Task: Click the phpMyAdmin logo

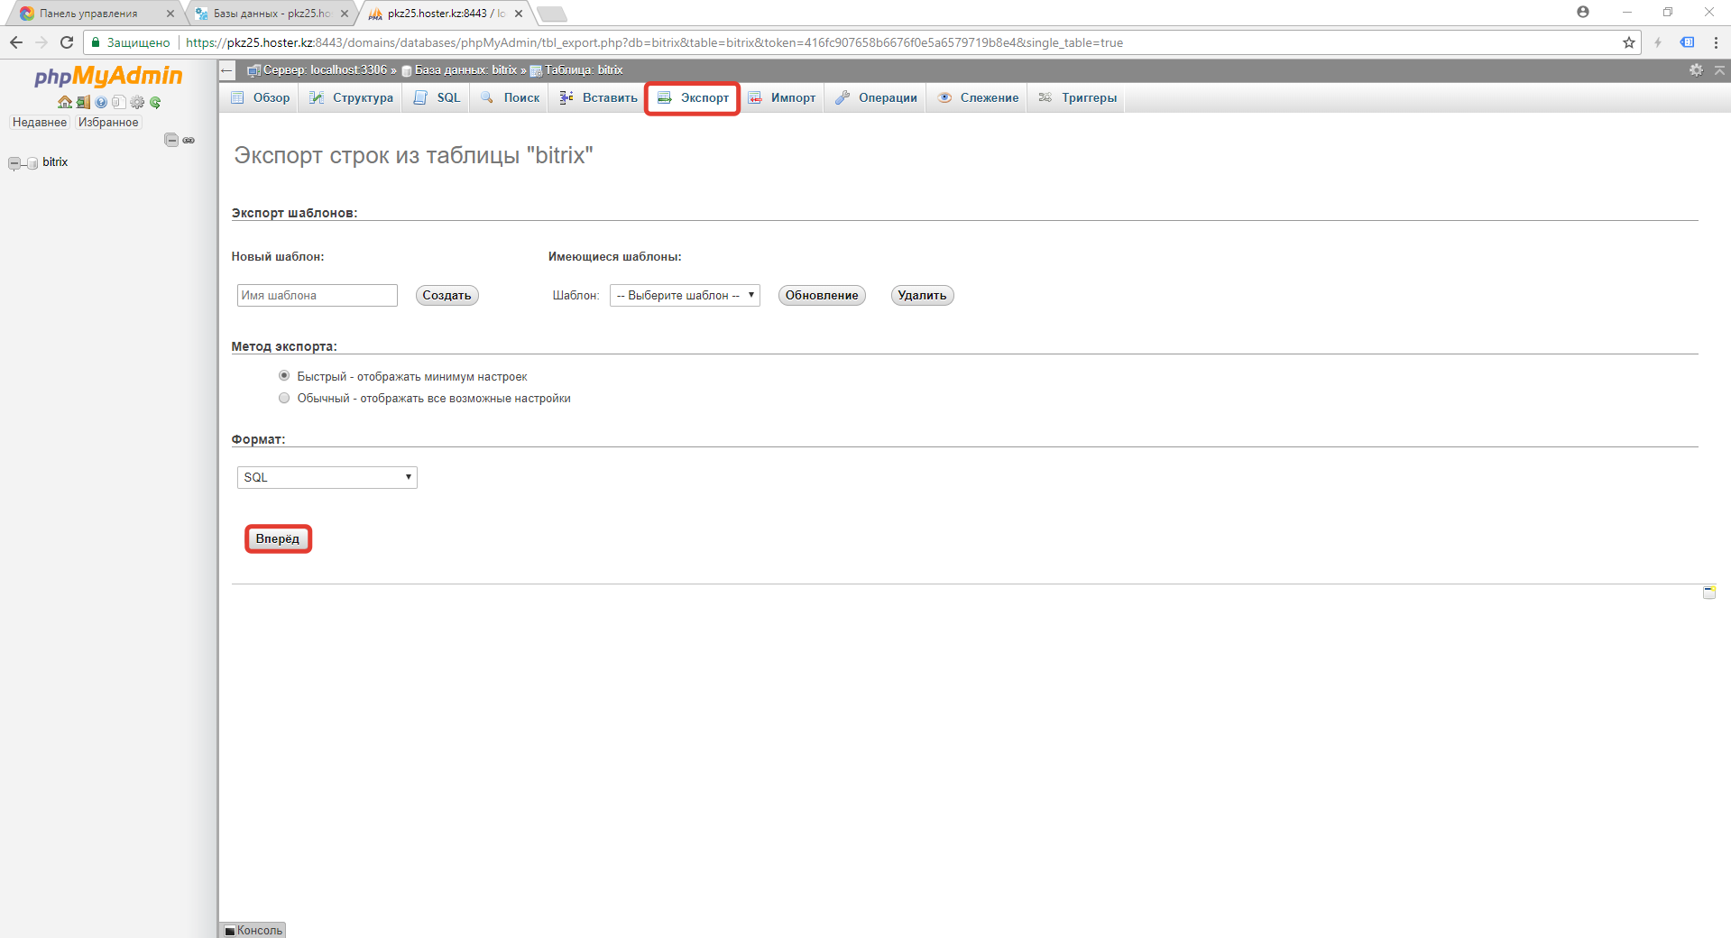Action: pyautogui.click(x=108, y=77)
